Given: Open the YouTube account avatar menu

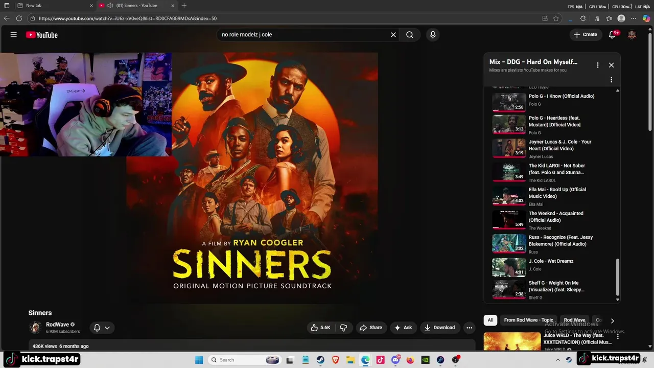Looking at the screenshot, I should (x=632, y=35).
